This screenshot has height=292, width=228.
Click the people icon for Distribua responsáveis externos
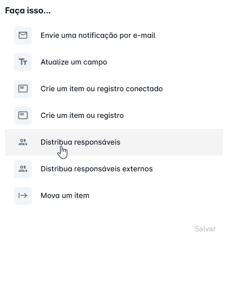pyautogui.click(x=23, y=169)
